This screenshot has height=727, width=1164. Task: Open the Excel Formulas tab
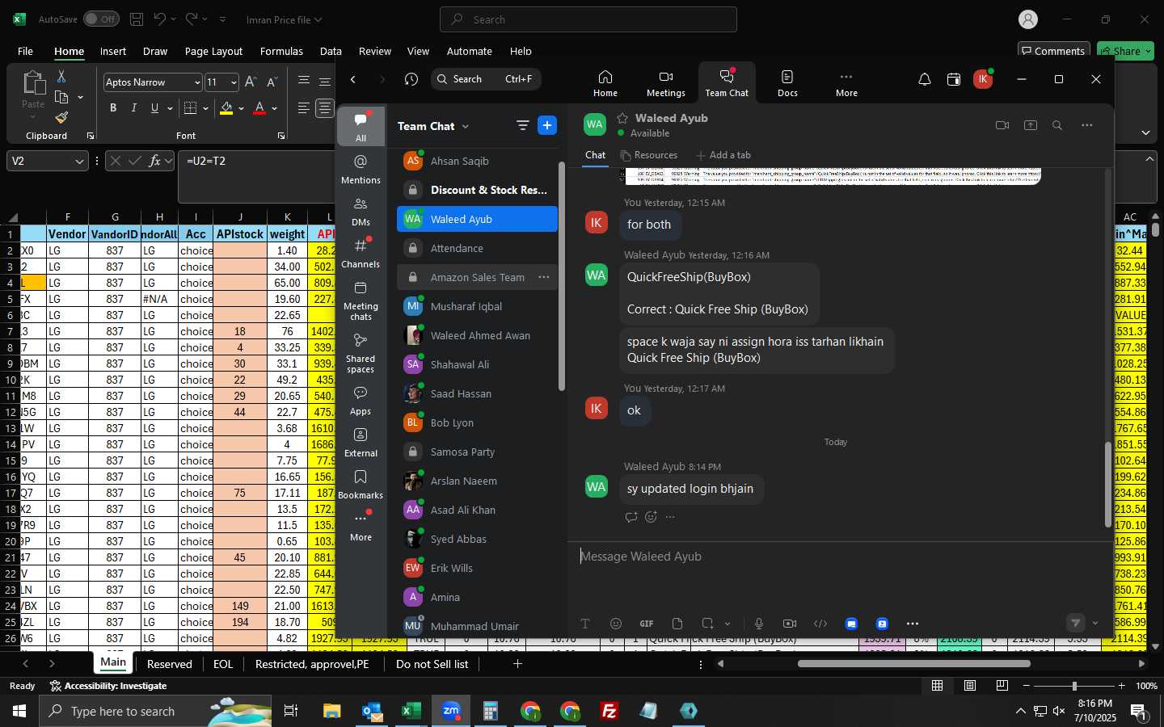(281, 51)
